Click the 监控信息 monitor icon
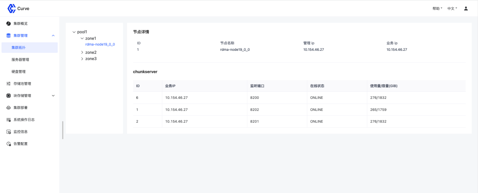Viewport: 478px width, 193px height. click(x=8, y=132)
